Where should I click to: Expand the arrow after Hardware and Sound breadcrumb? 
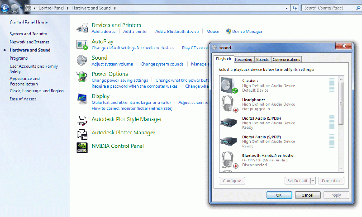click(x=115, y=8)
